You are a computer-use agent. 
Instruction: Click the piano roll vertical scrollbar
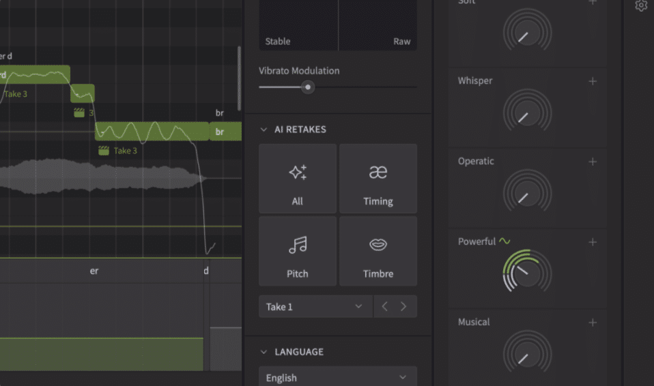point(239,78)
